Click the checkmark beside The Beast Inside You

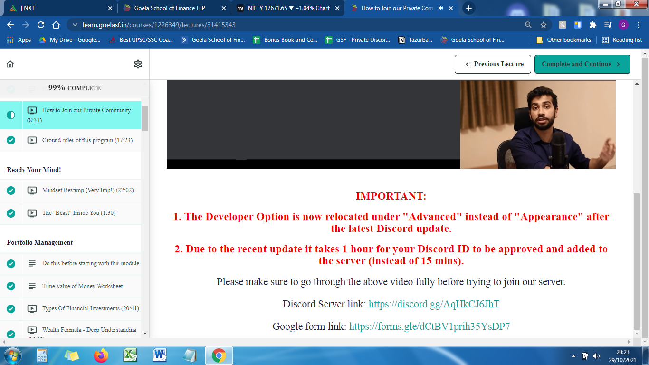(11, 213)
